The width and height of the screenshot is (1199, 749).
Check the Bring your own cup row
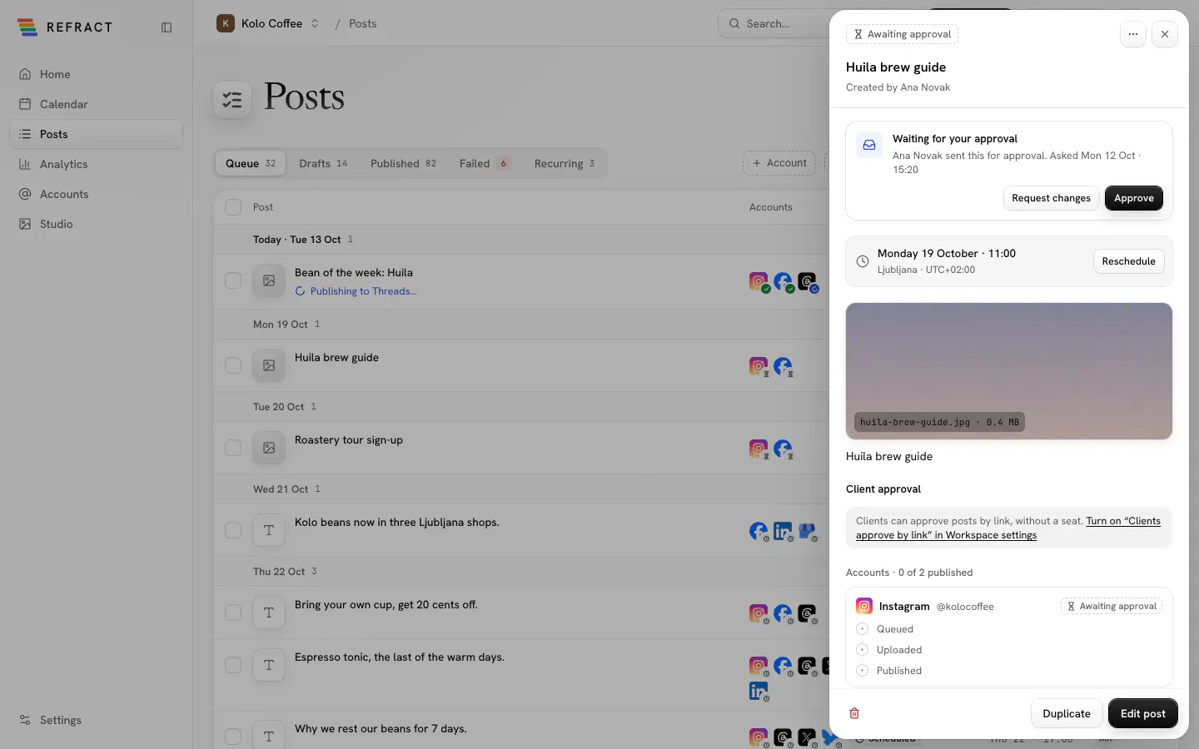tap(233, 613)
